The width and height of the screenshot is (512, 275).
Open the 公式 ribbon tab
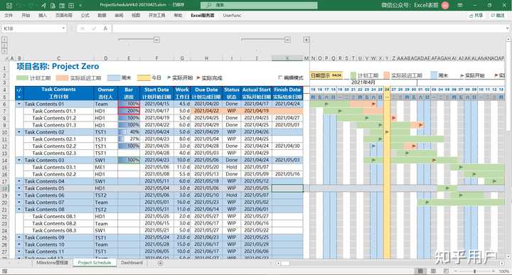(85, 16)
